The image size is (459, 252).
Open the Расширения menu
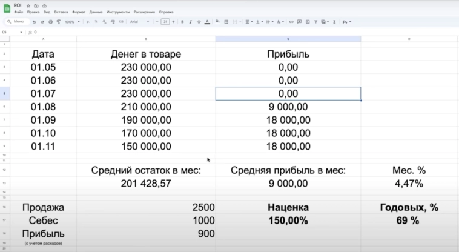coord(144,12)
